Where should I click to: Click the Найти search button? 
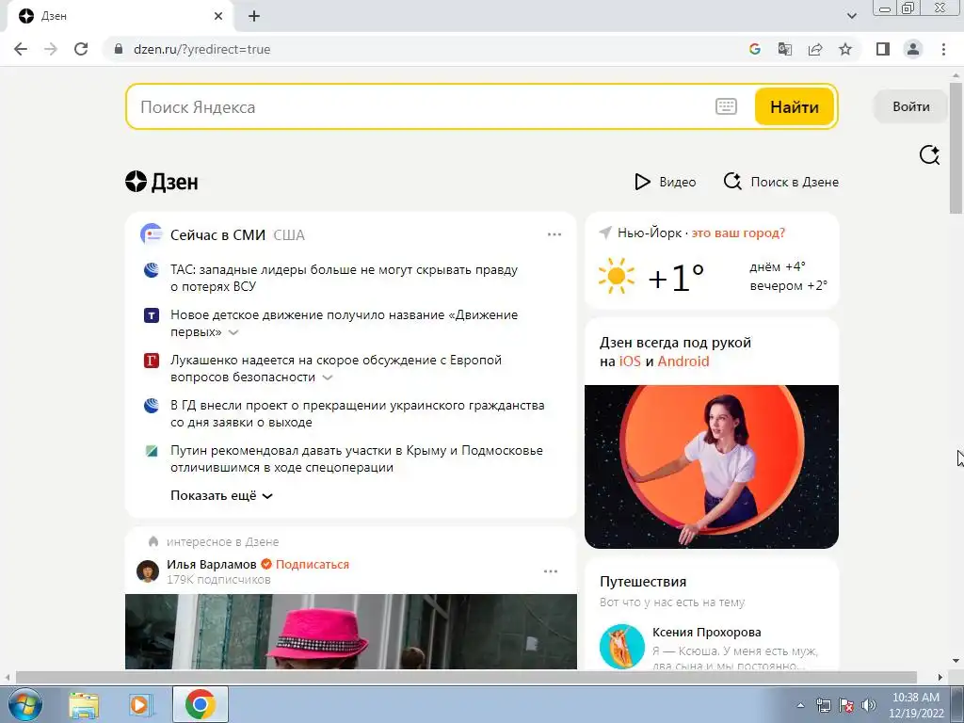795,106
